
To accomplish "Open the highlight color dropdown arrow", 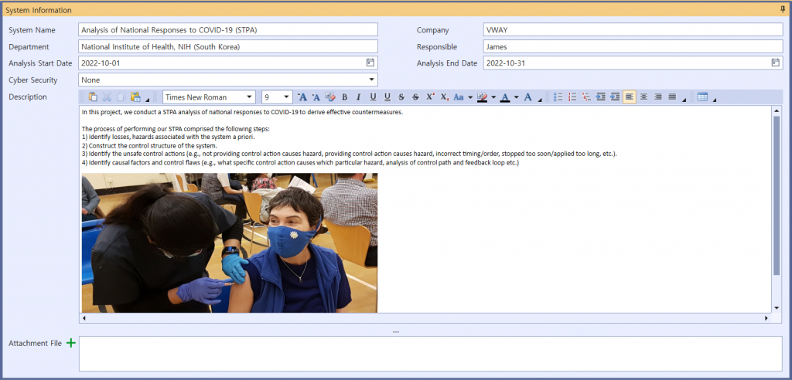I will click(493, 97).
